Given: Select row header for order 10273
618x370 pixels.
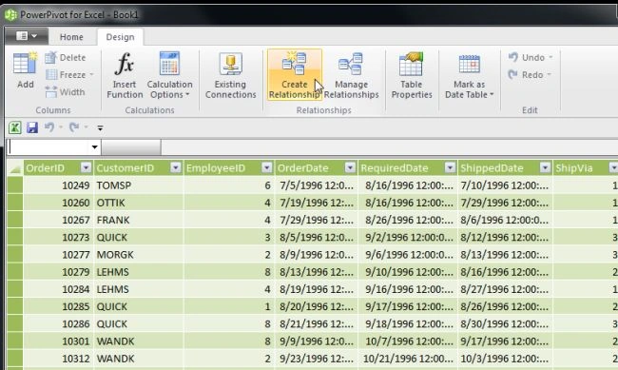Looking at the screenshot, I should pos(15,238).
